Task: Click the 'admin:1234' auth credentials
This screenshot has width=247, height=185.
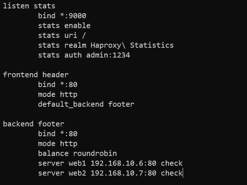Action: click(x=108, y=55)
